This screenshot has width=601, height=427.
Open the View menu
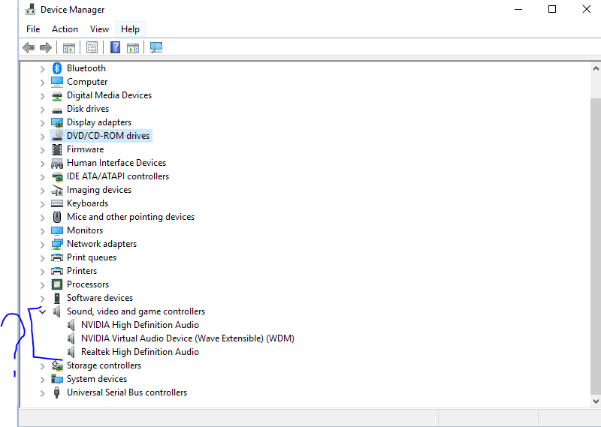point(99,29)
